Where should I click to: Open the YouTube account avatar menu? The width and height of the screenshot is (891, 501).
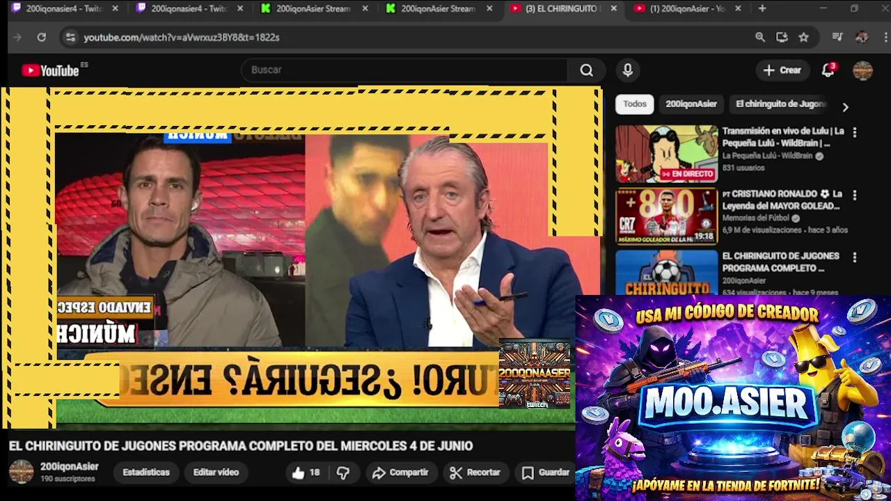pyautogui.click(x=862, y=70)
